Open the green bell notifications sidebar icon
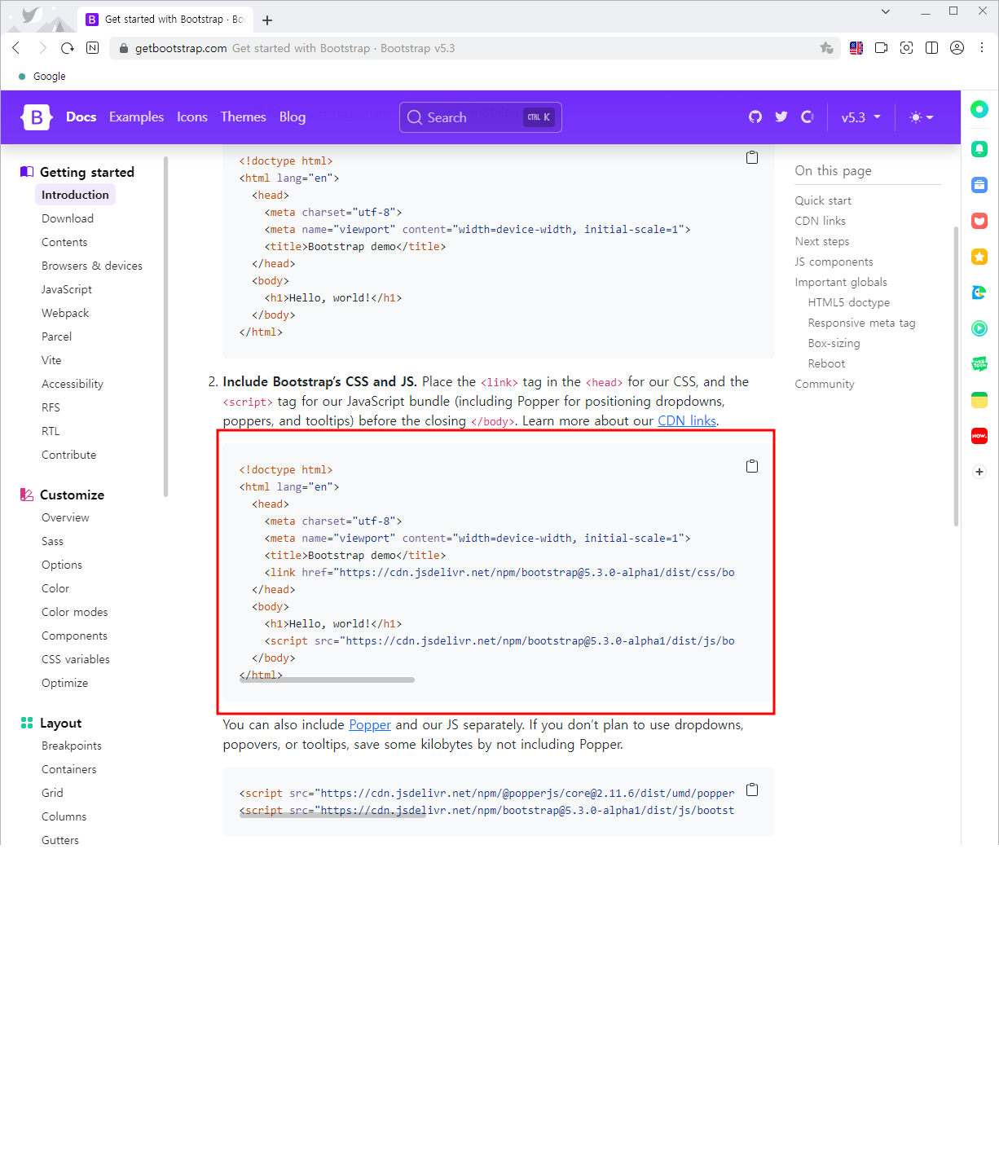Image resolution: width=999 pixels, height=1157 pixels. 979,149
